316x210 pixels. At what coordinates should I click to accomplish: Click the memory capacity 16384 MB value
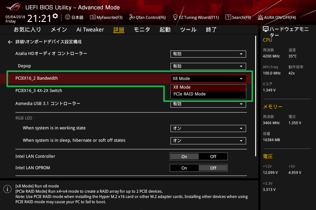[x=272, y=140]
